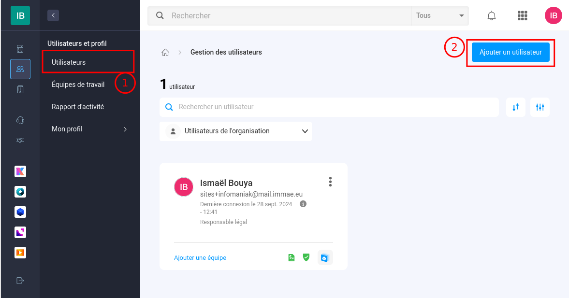Open the support headset sidebar icon

point(20,120)
